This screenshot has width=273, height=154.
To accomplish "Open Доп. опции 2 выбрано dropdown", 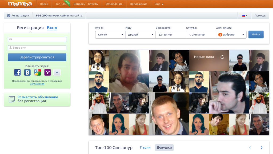I will (x=231, y=34).
